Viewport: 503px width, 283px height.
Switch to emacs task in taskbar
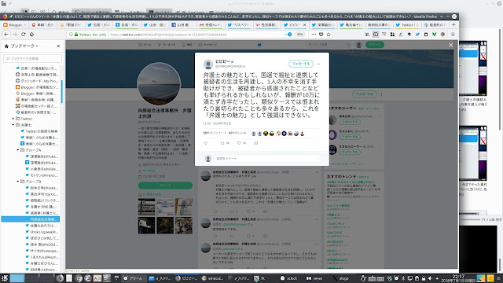pyautogui.click(x=212, y=278)
